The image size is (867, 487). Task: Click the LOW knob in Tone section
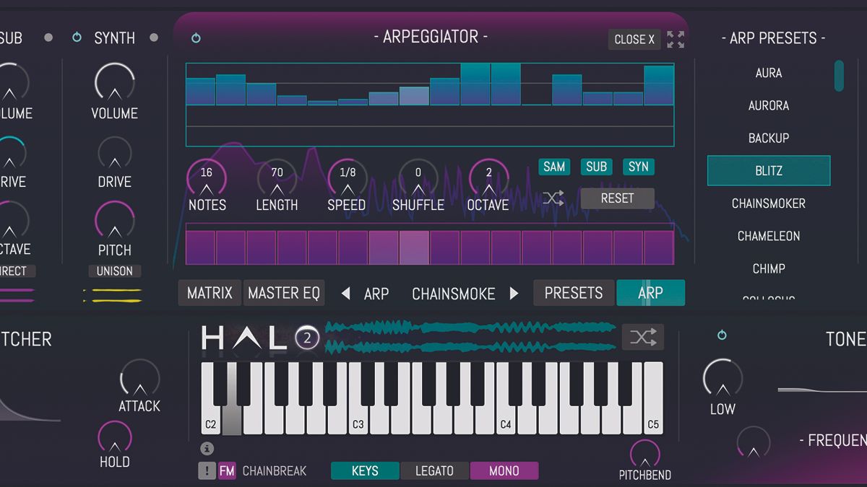(722, 379)
